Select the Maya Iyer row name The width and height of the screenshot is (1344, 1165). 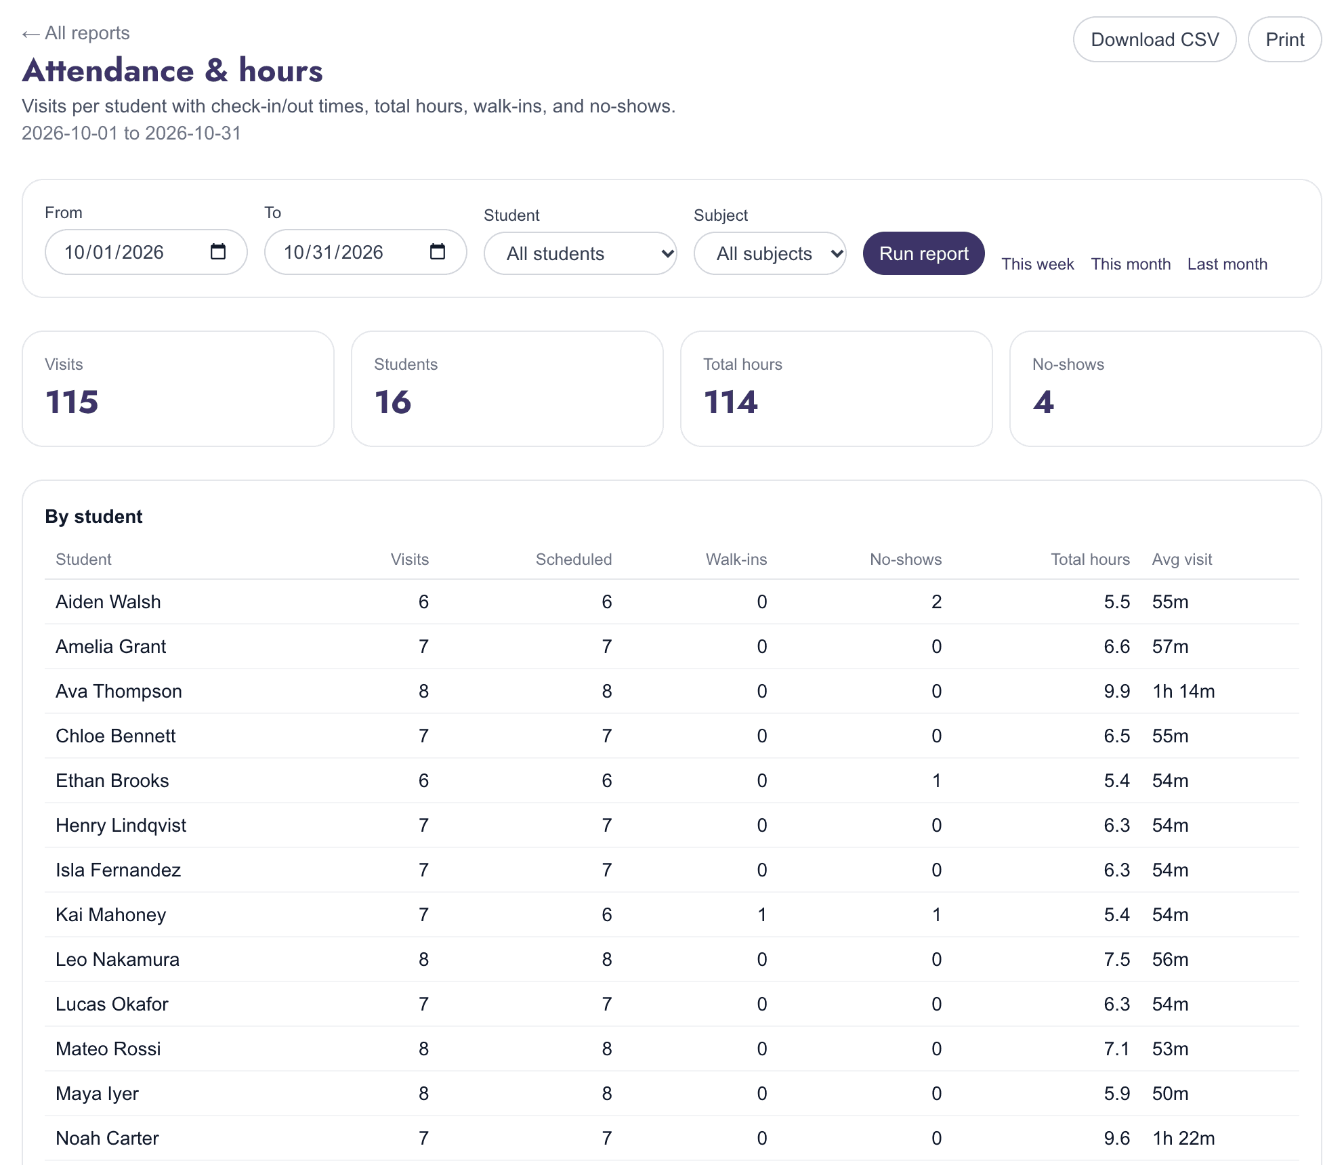[98, 1094]
